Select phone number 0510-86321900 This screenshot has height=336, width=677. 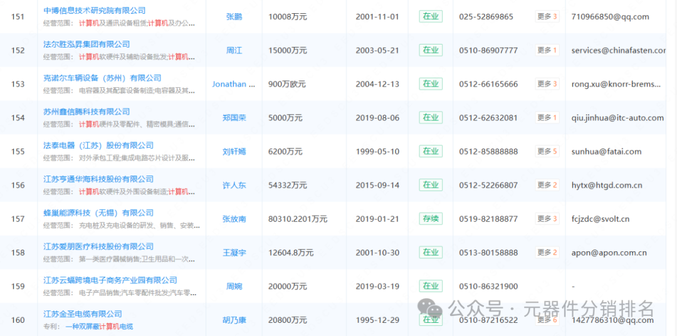tap(488, 286)
